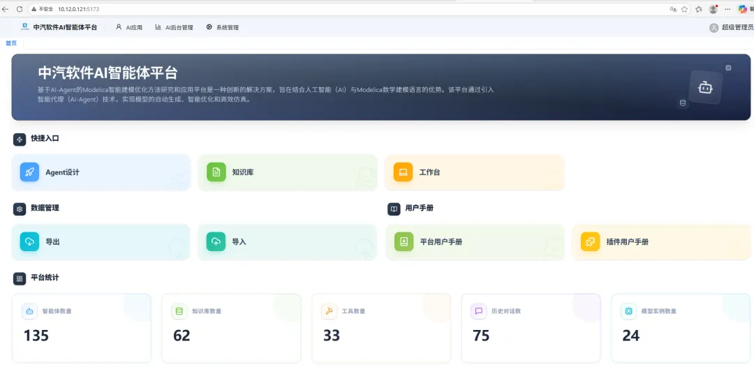The width and height of the screenshot is (754, 390).
Task: Click the 工具数量 value 33
Action: pos(332,336)
